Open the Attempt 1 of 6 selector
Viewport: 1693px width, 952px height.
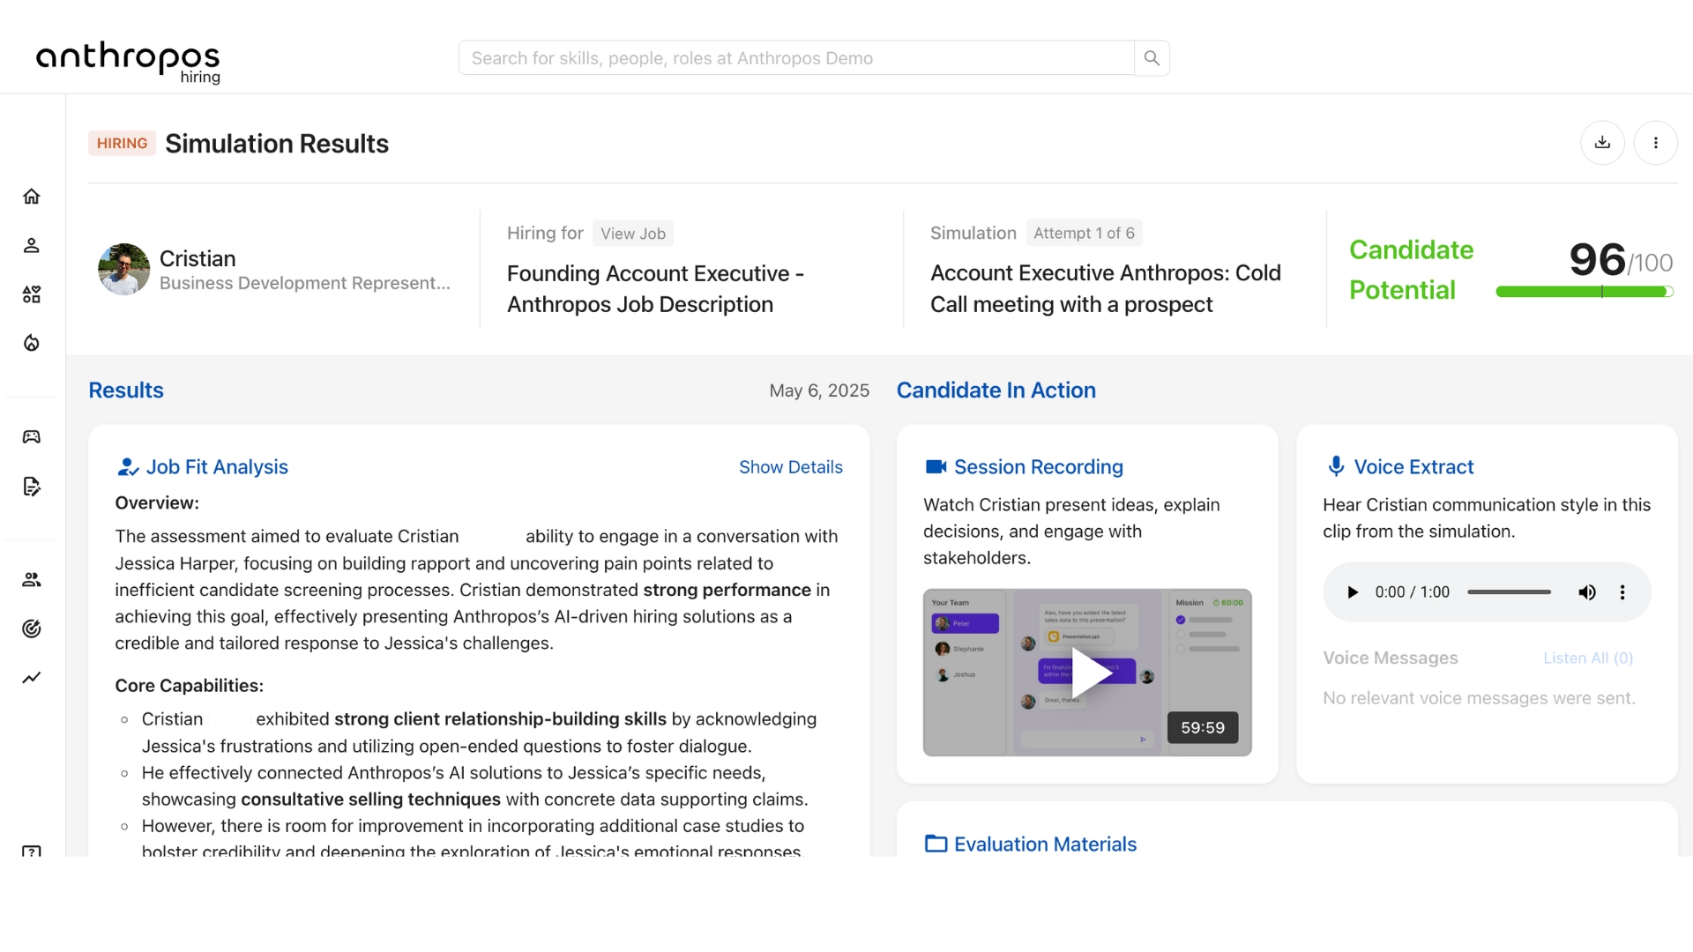(1084, 233)
